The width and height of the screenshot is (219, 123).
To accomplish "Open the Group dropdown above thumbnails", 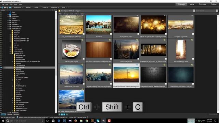I will (x=67, y=14).
